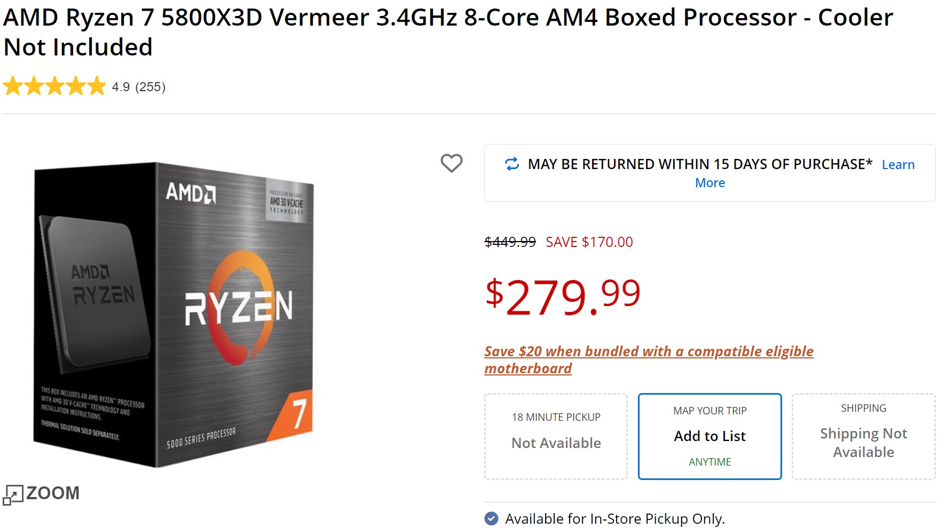
Task: Click the red $279.99 sale price
Action: tap(563, 297)
